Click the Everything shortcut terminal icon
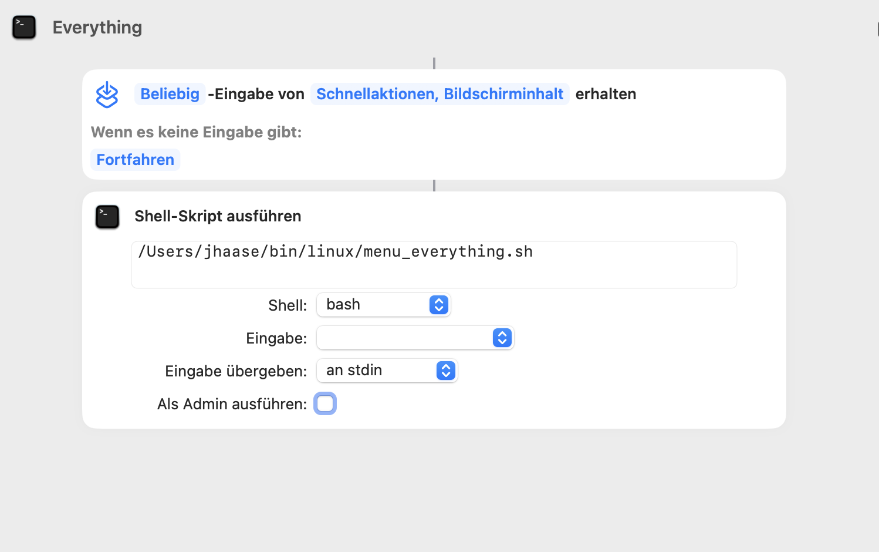879x552 pixels. click(24, 28)
